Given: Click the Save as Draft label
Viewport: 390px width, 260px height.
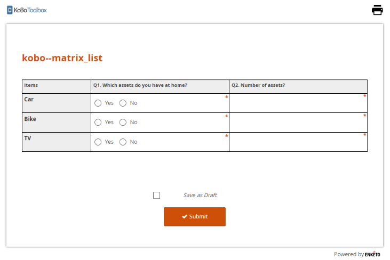Looking at the screenshot, I should click(x=200, y=195).
